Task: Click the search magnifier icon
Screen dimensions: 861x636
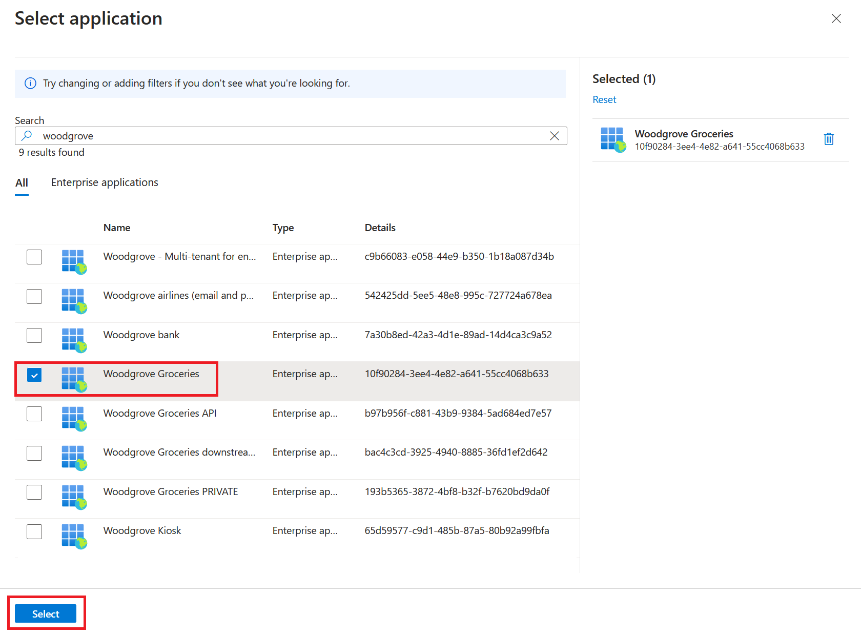Action: [x=27, y=136]
